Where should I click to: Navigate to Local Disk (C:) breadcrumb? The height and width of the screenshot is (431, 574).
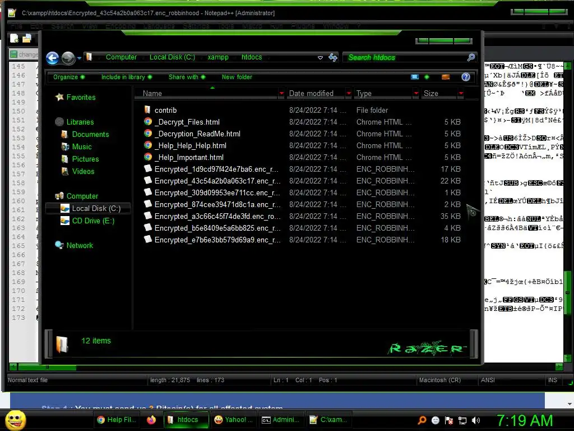[x=172, y=57]
